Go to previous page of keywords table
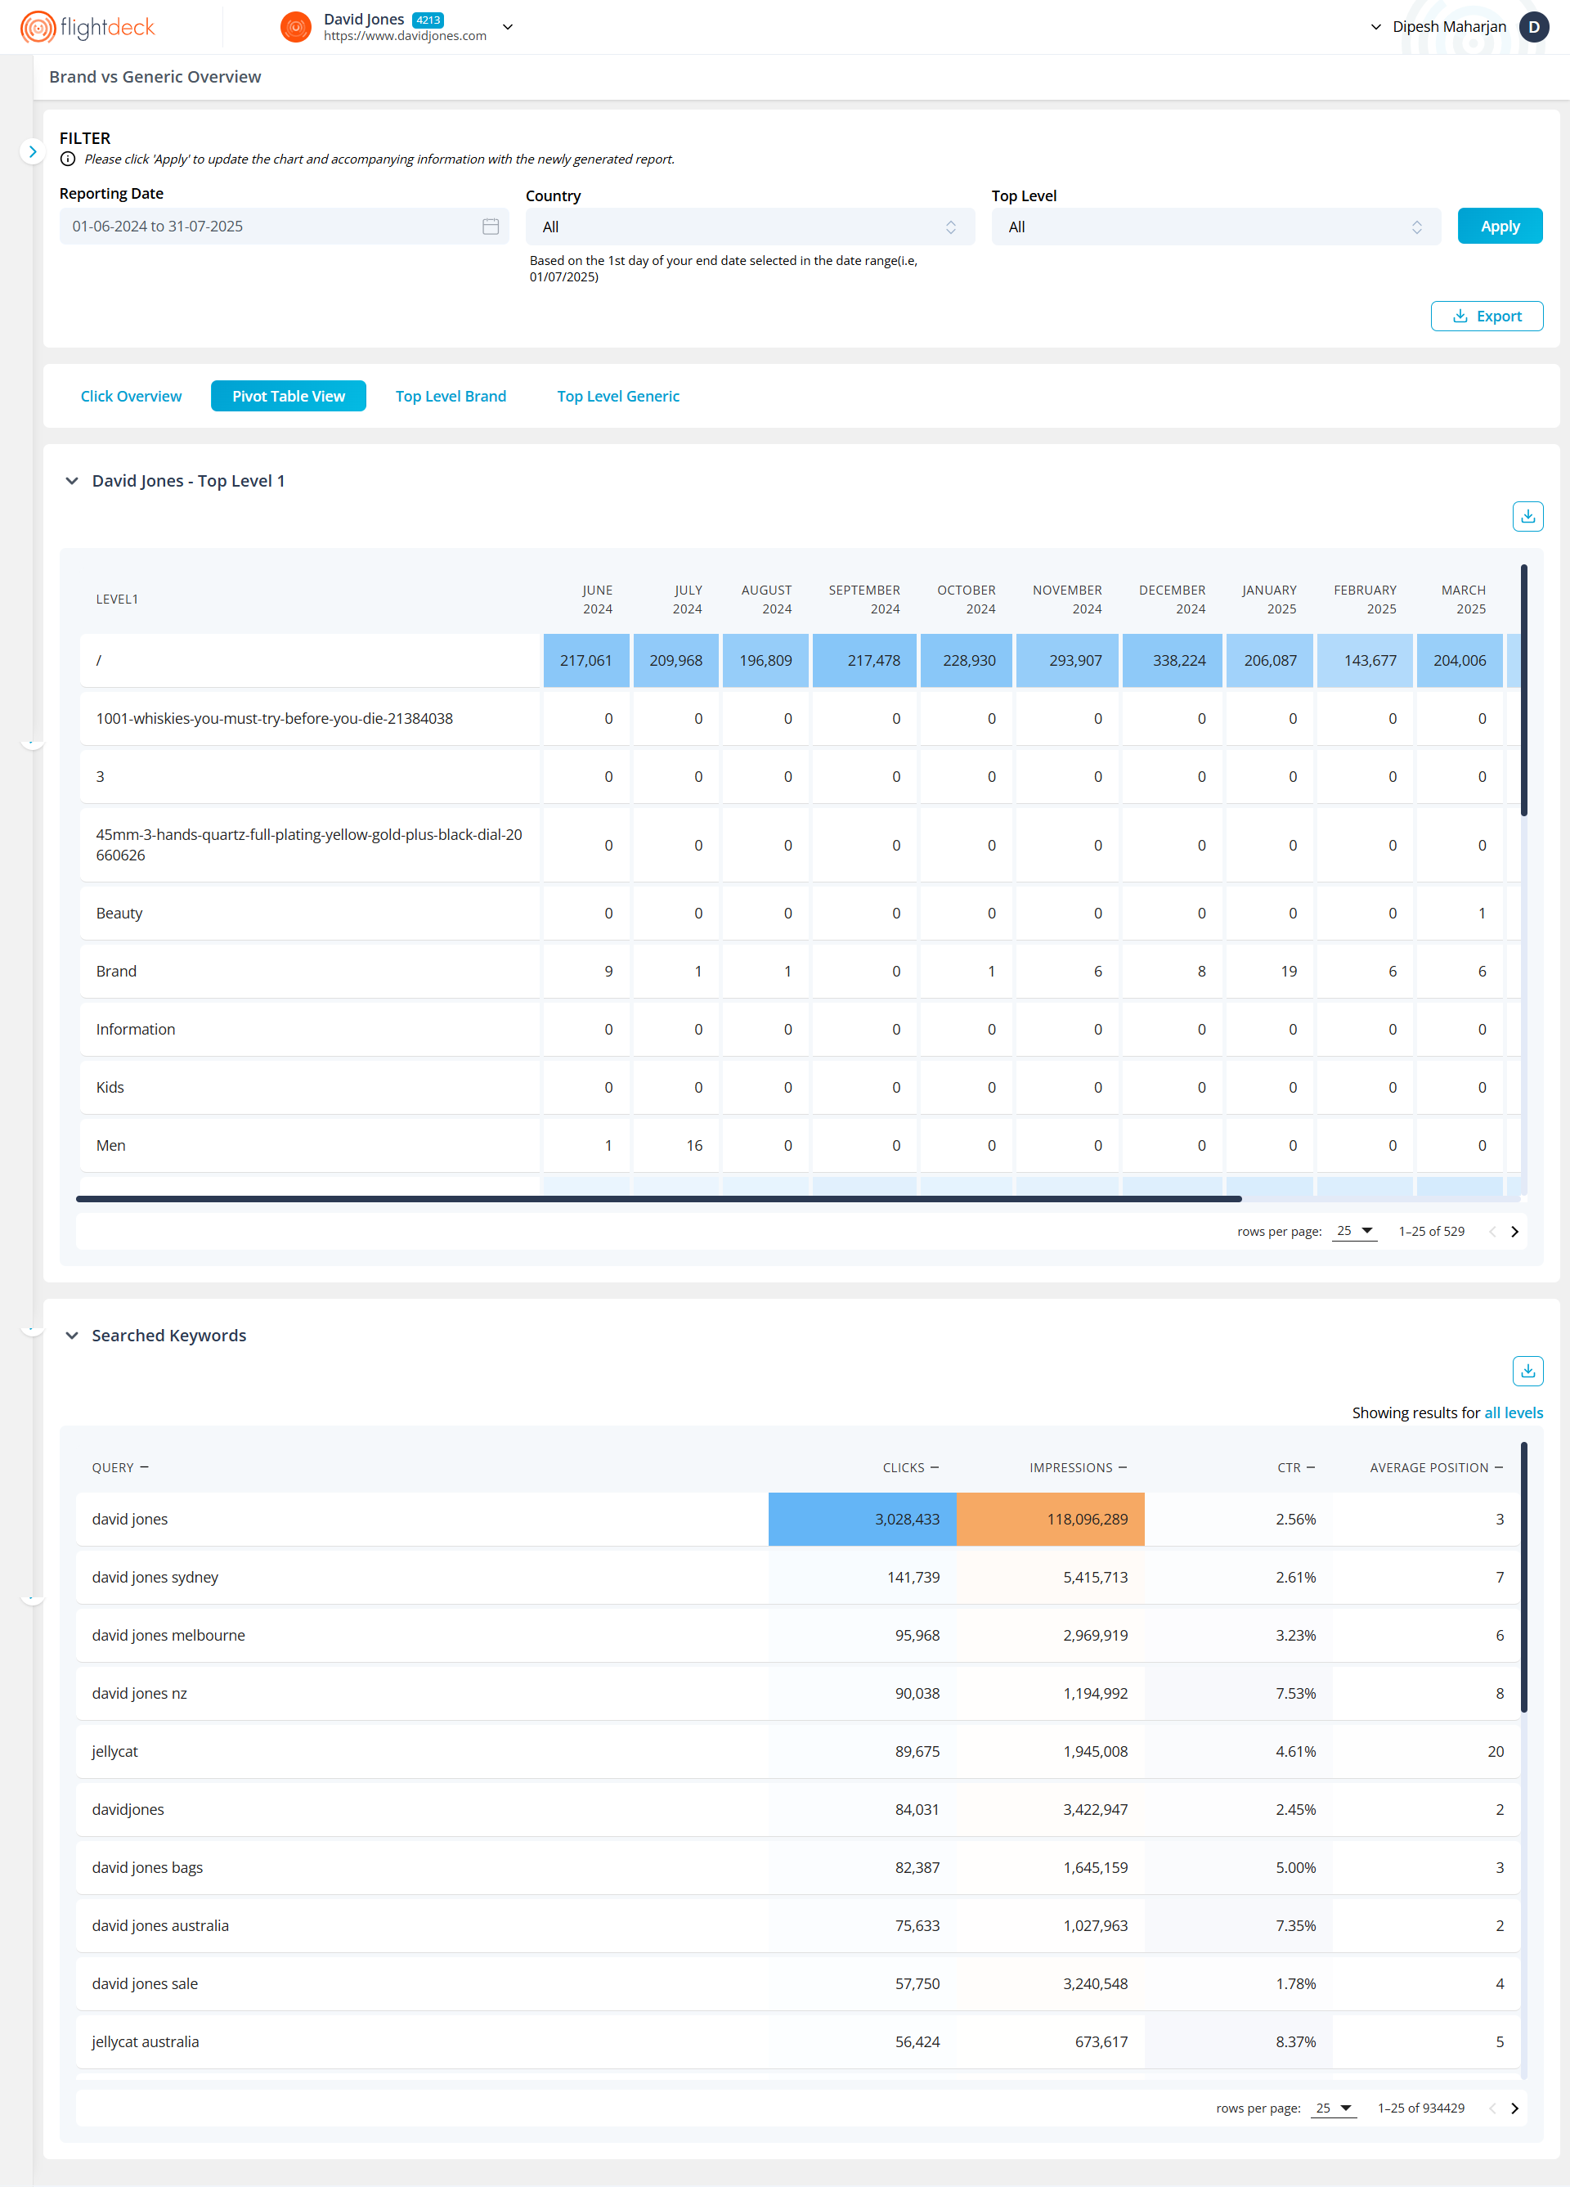The width and height of the screenshot is (1570, 2187). 1491,2108
